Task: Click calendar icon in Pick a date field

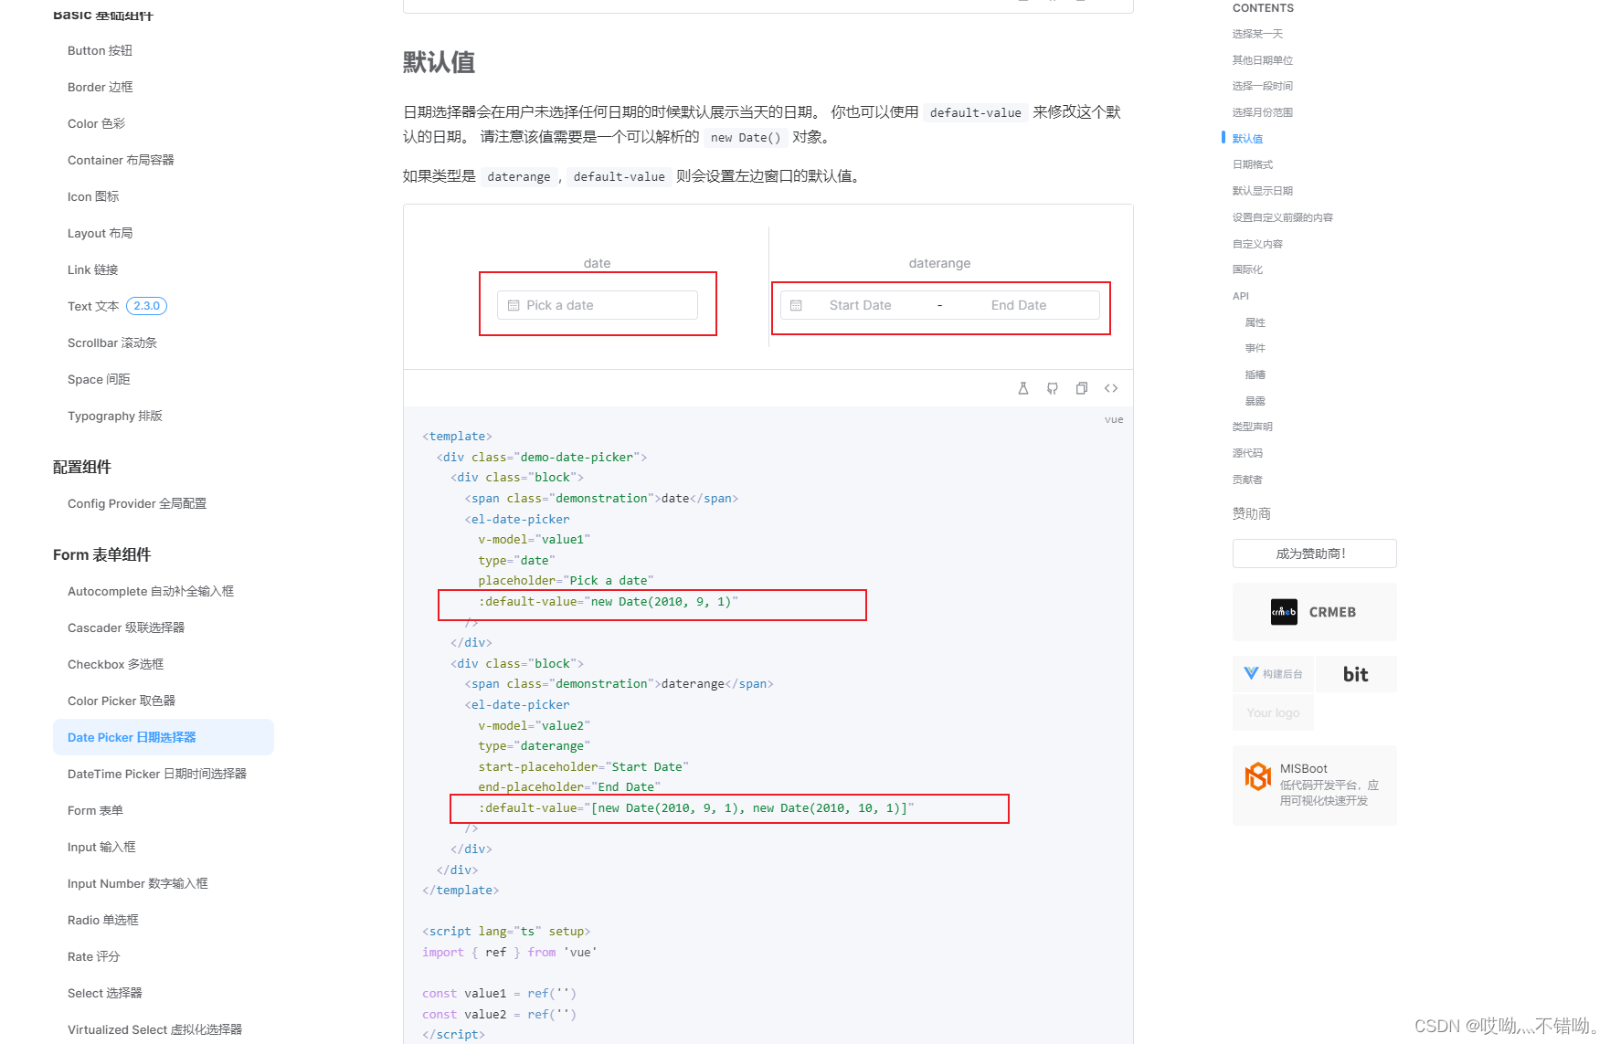Action: [x=514, y=305]
